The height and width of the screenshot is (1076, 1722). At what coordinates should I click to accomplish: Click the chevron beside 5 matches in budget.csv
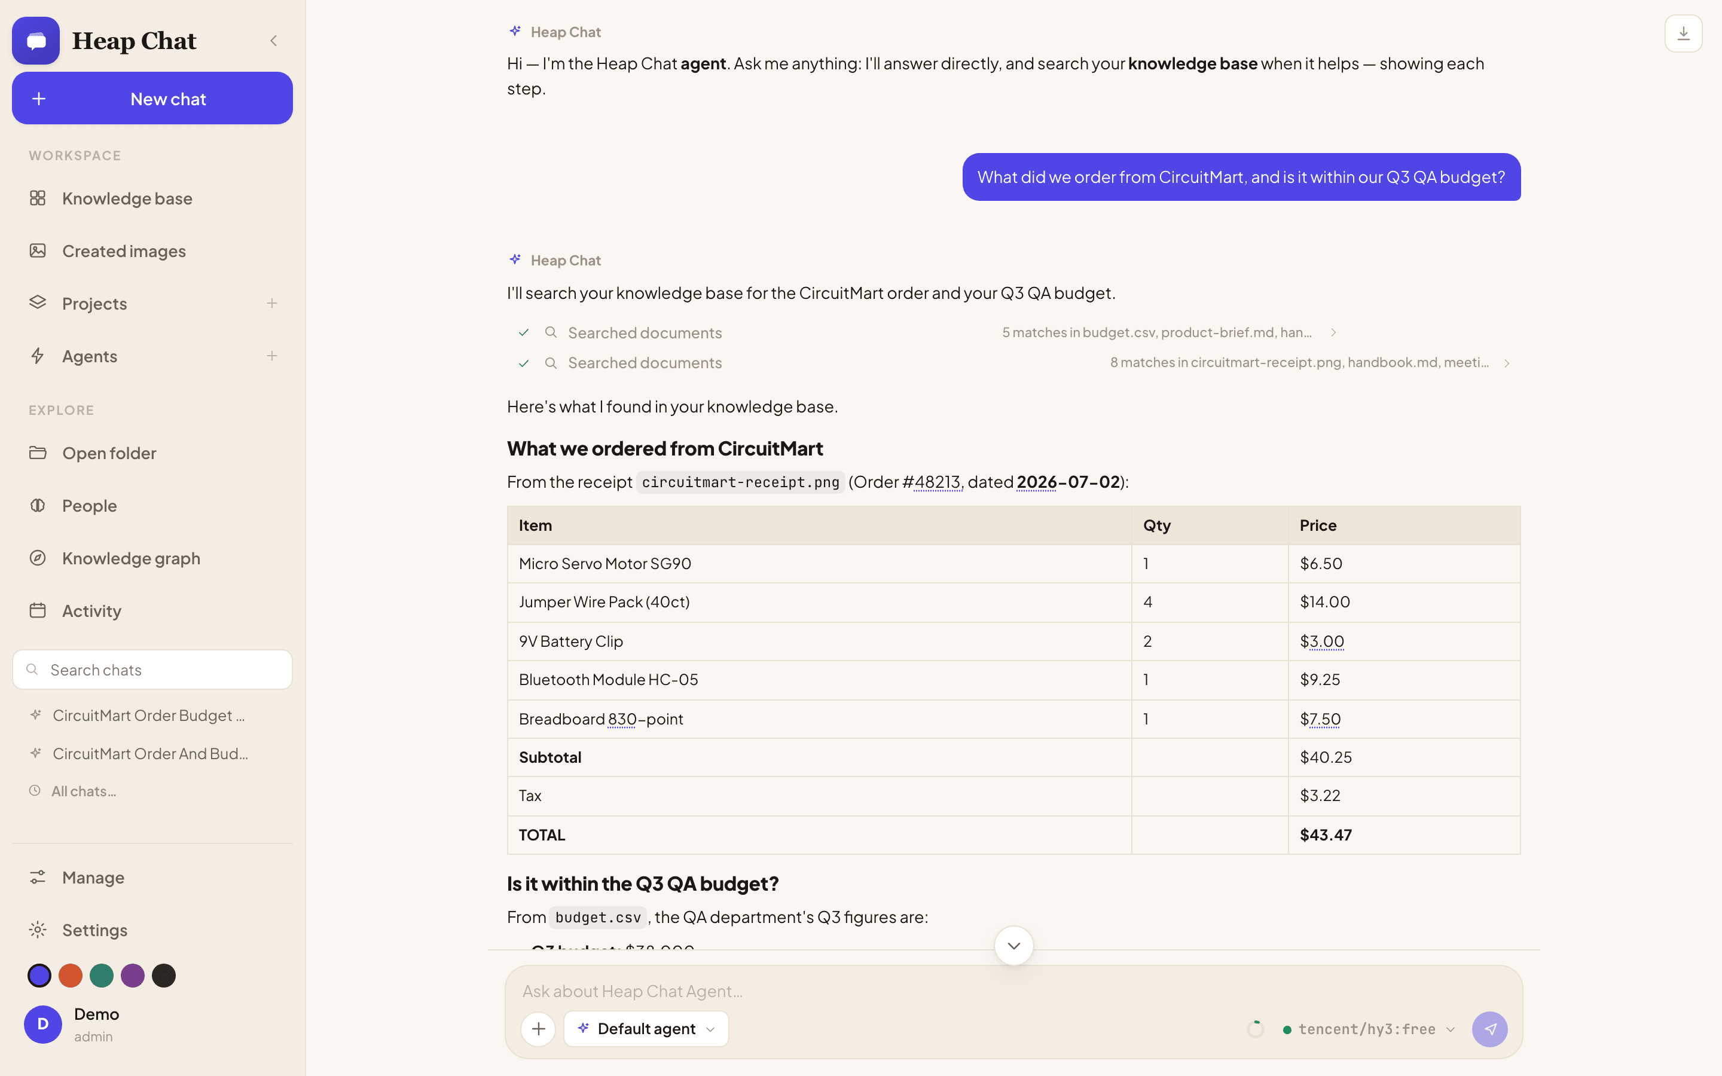tap(1333, 332)
